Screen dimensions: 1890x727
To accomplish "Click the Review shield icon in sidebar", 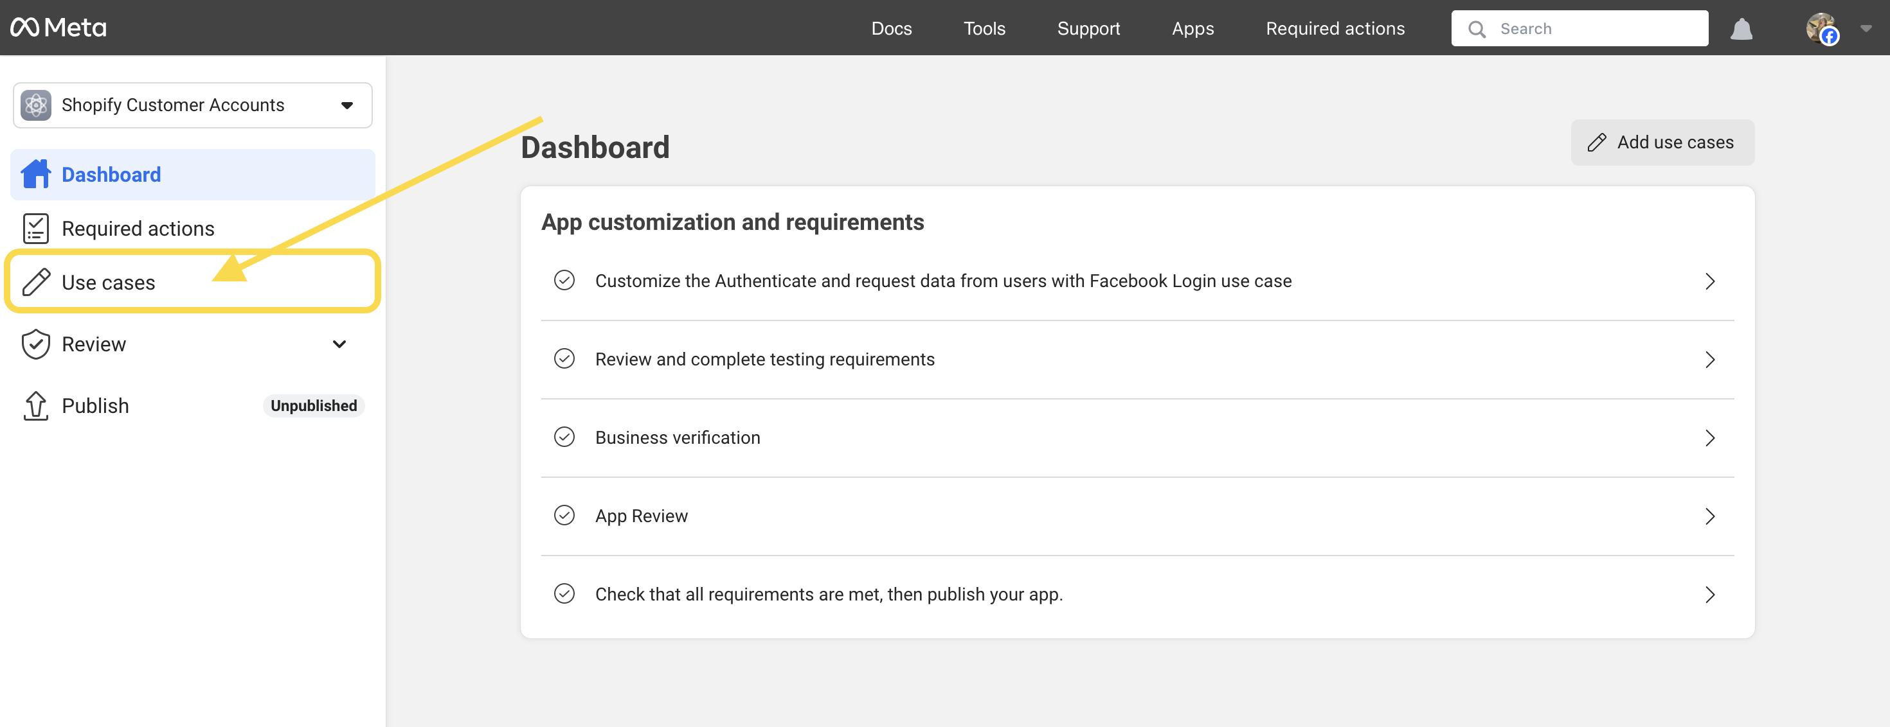I will [35, 344].
